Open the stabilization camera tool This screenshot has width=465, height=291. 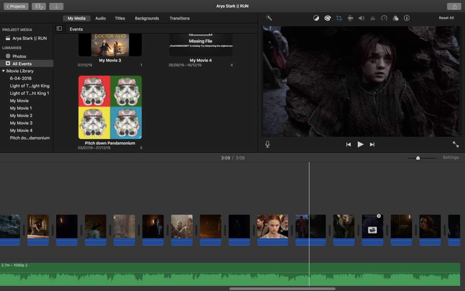350,18
